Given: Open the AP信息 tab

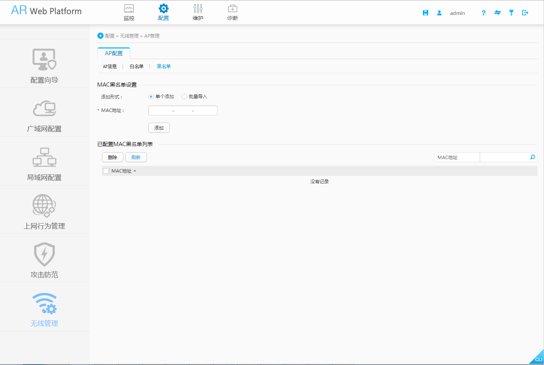Looking at the screenshot, I should tap(110, 66).
